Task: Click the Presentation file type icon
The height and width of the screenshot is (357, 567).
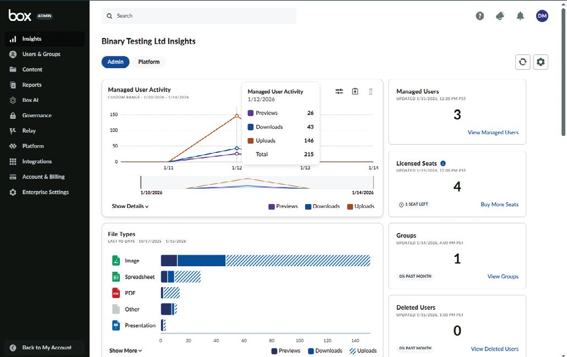Action: (115, 326)
